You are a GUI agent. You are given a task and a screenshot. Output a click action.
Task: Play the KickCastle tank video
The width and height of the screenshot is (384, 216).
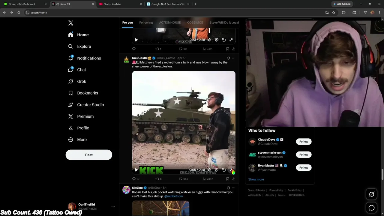(x=136, y=170)
